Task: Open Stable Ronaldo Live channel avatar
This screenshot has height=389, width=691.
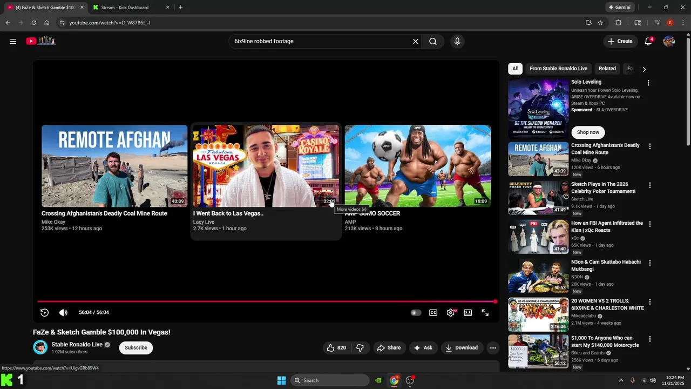Action: [x=40, y=347]
